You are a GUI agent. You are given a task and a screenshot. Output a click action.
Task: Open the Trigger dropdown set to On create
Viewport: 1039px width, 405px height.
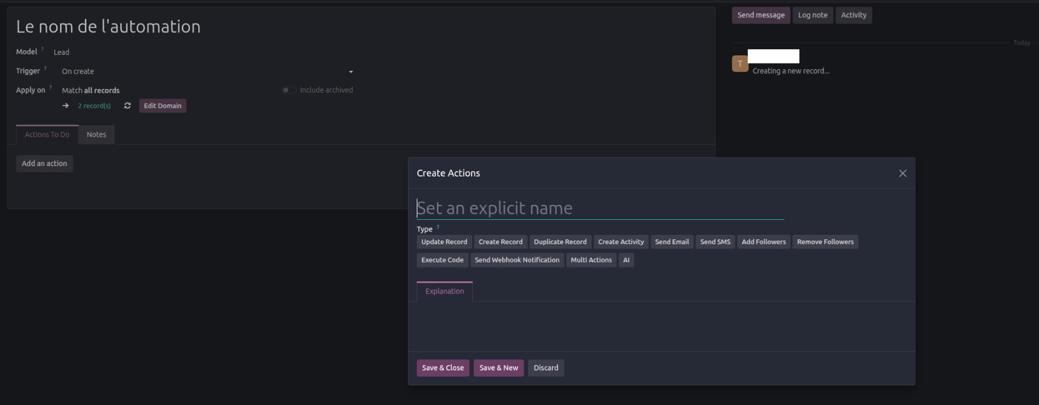208,71
